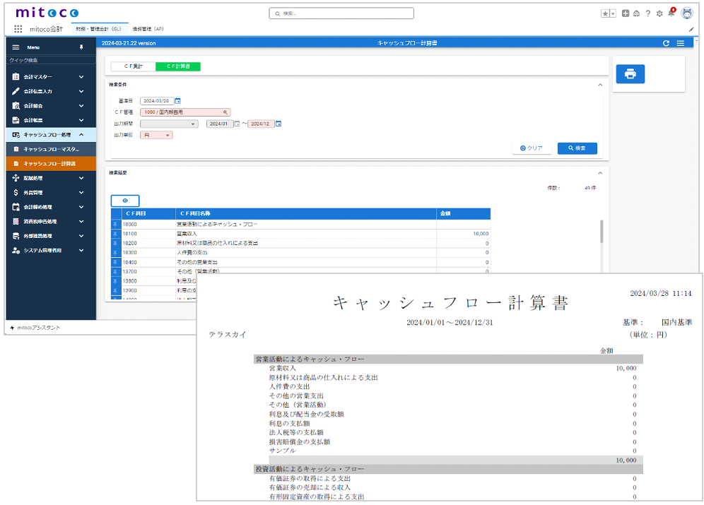Collapse the 検索結果 panel chevron
The image size is (704, 505).
[600, 172]
